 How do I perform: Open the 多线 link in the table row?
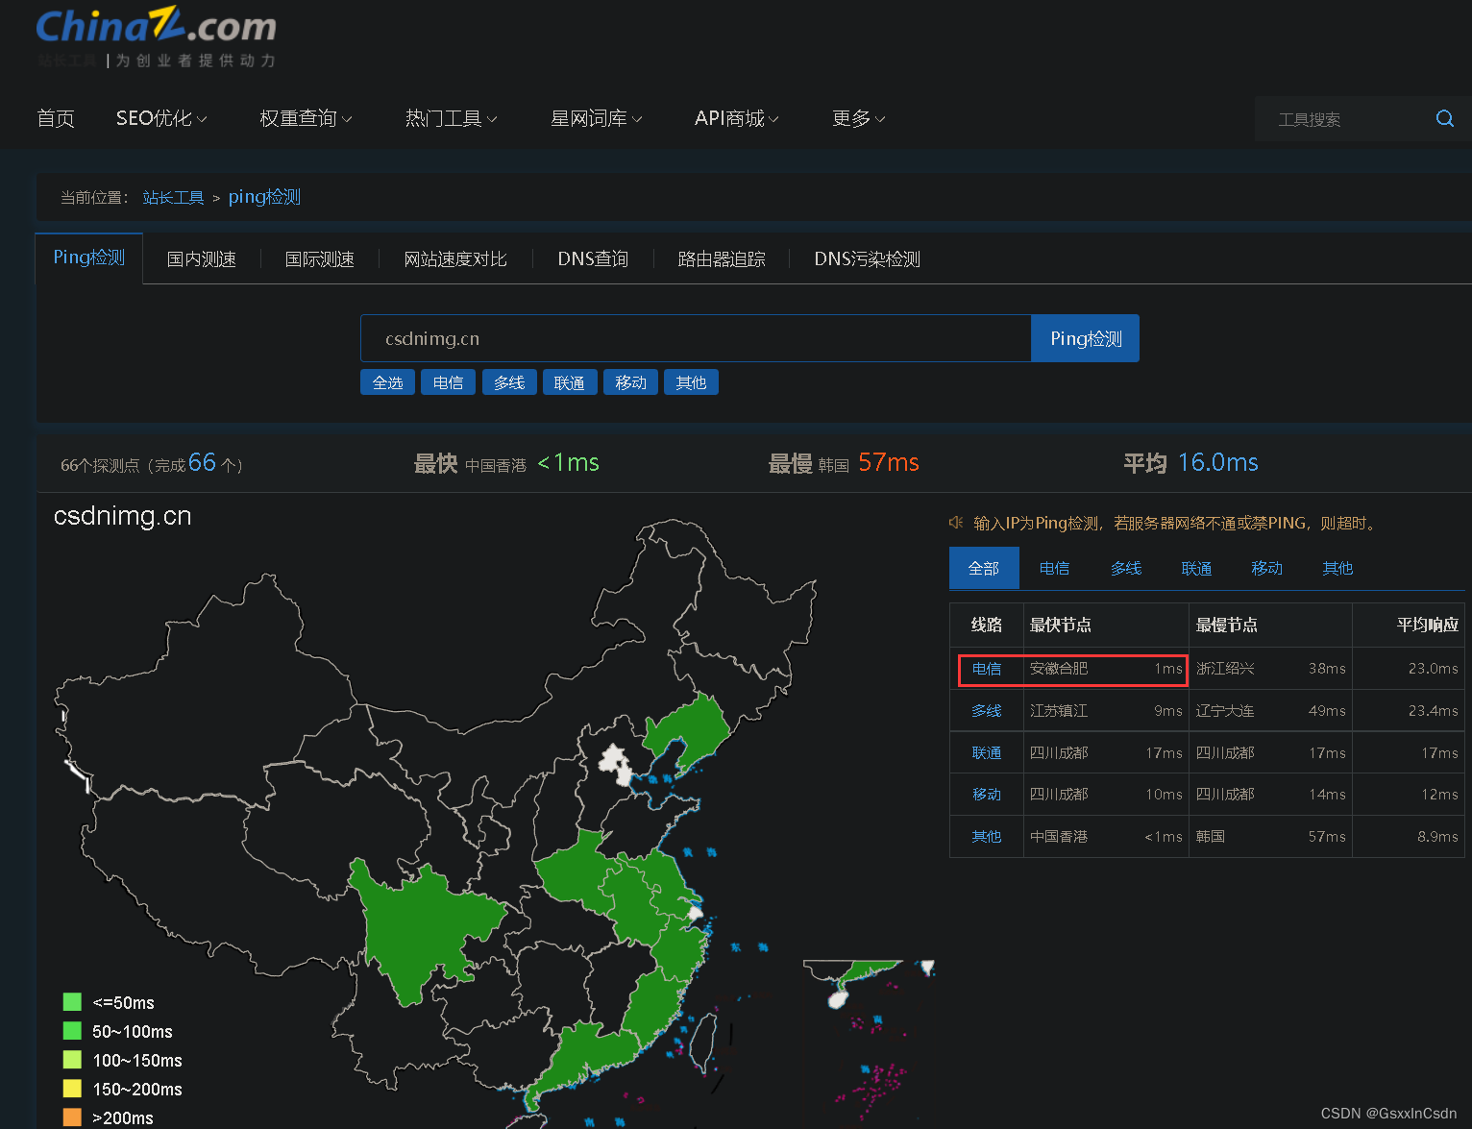987,711
